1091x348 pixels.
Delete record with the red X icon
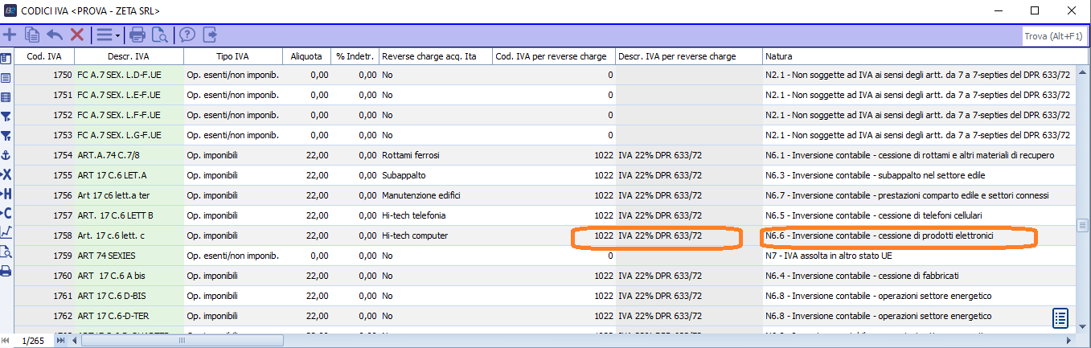[x=77, y=35]
